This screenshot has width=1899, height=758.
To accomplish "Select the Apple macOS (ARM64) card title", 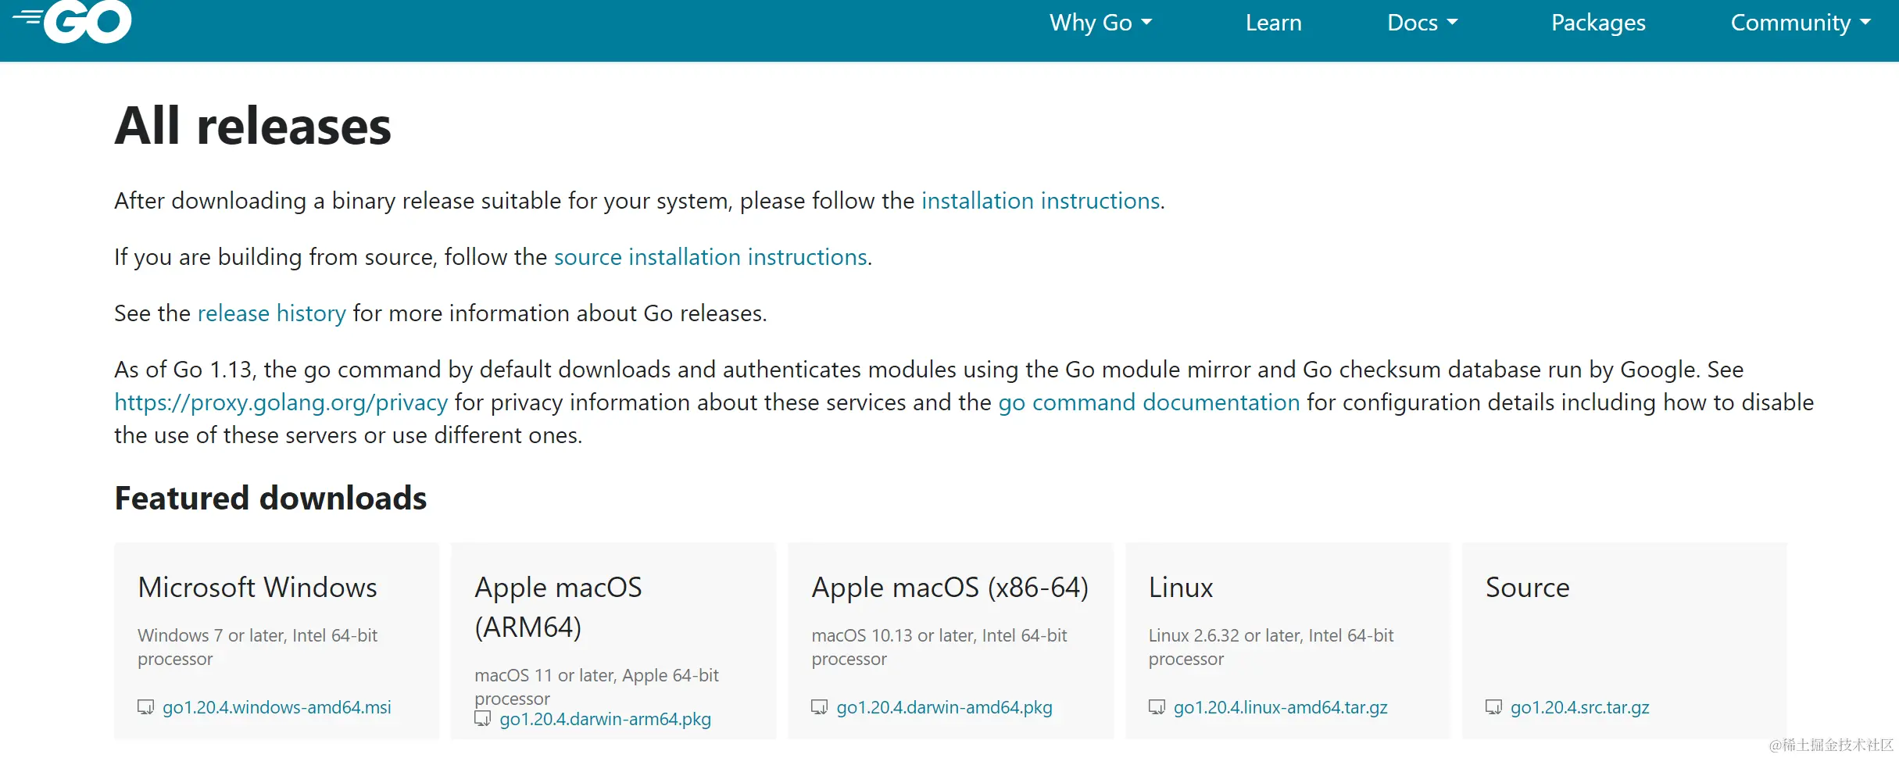I will (558, 607).
